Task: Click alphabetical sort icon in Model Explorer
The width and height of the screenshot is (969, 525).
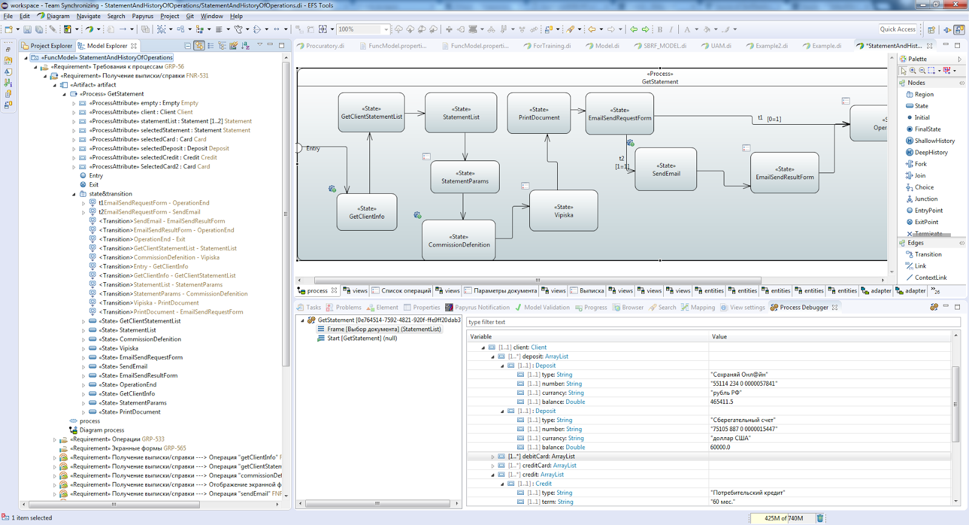Action: coord(245,45)
